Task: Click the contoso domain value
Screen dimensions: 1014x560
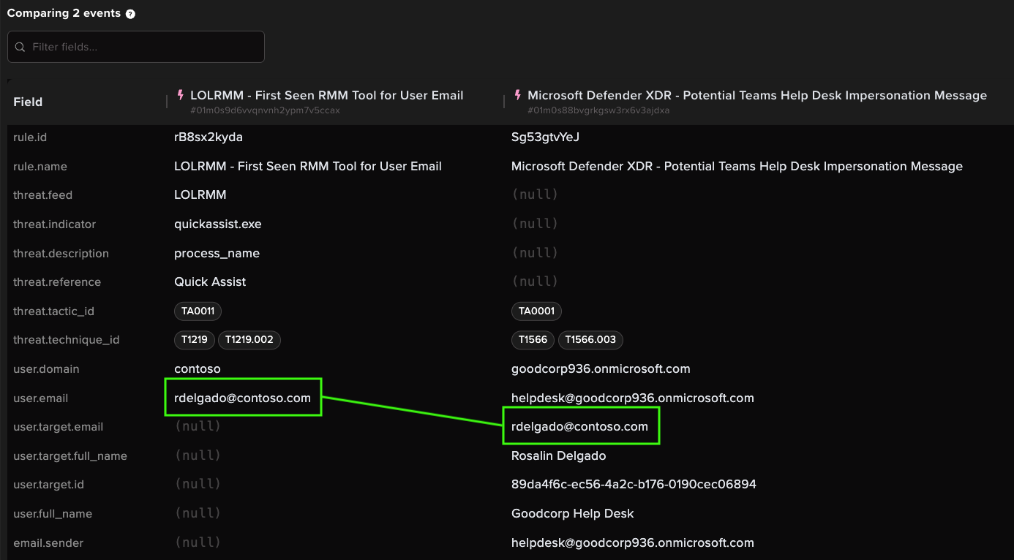Action: pyautogui.click(x=198, y=369)
